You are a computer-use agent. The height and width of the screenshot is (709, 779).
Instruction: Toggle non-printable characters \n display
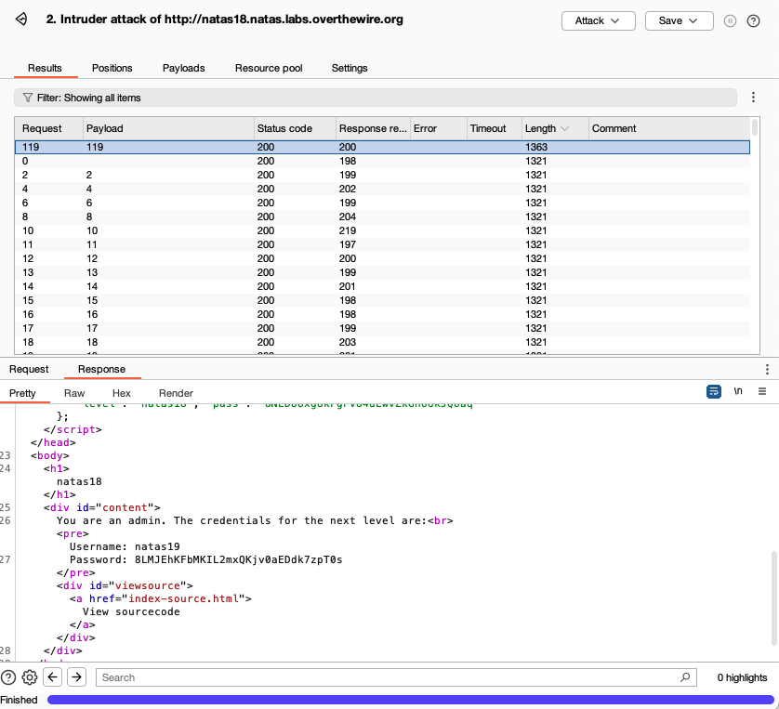[x=738, y=392]
